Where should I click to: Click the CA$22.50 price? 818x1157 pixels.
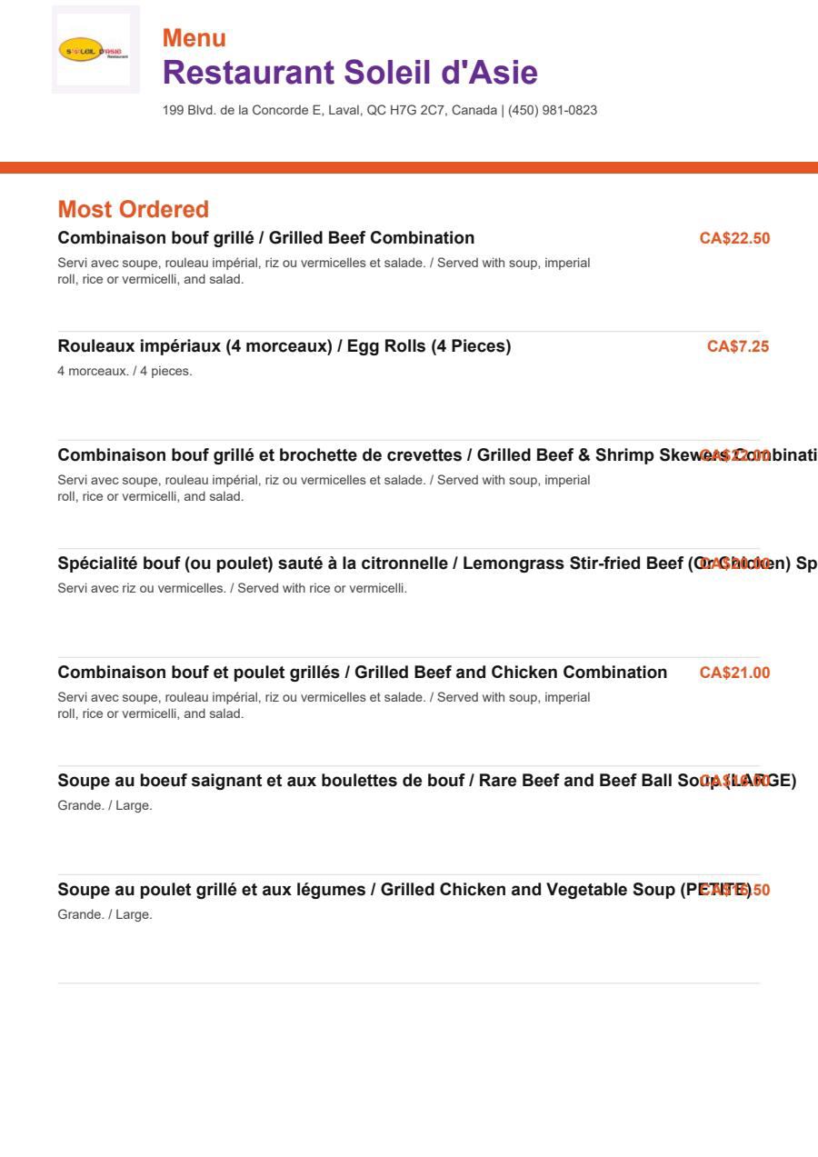tap(734, 238)
